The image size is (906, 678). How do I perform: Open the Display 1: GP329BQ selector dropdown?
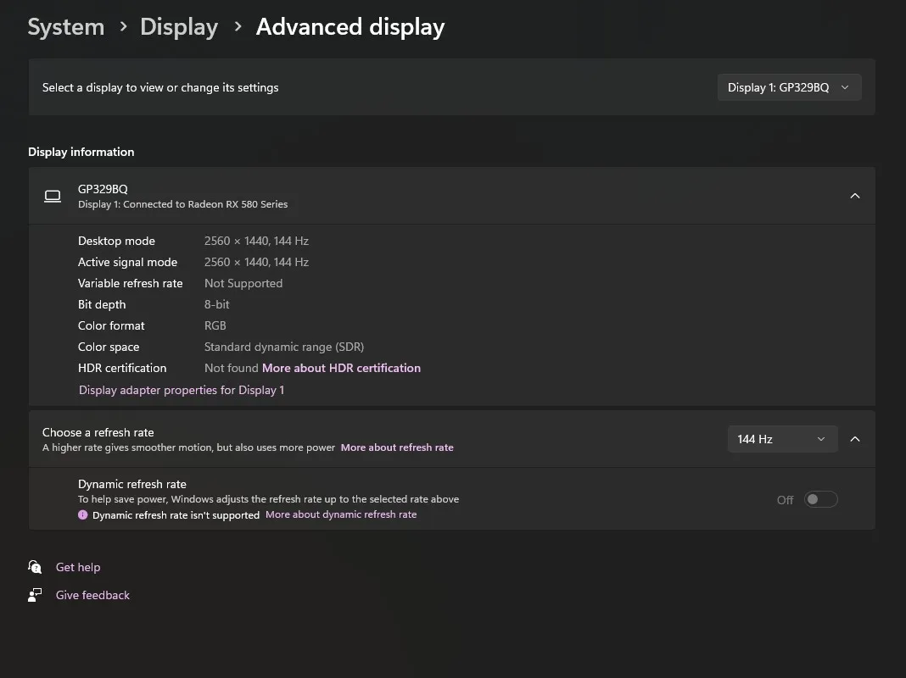tap(789, 87)
